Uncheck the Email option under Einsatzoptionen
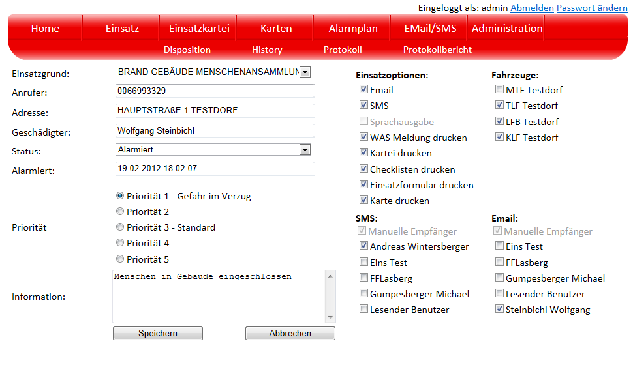 click(363, 90)
